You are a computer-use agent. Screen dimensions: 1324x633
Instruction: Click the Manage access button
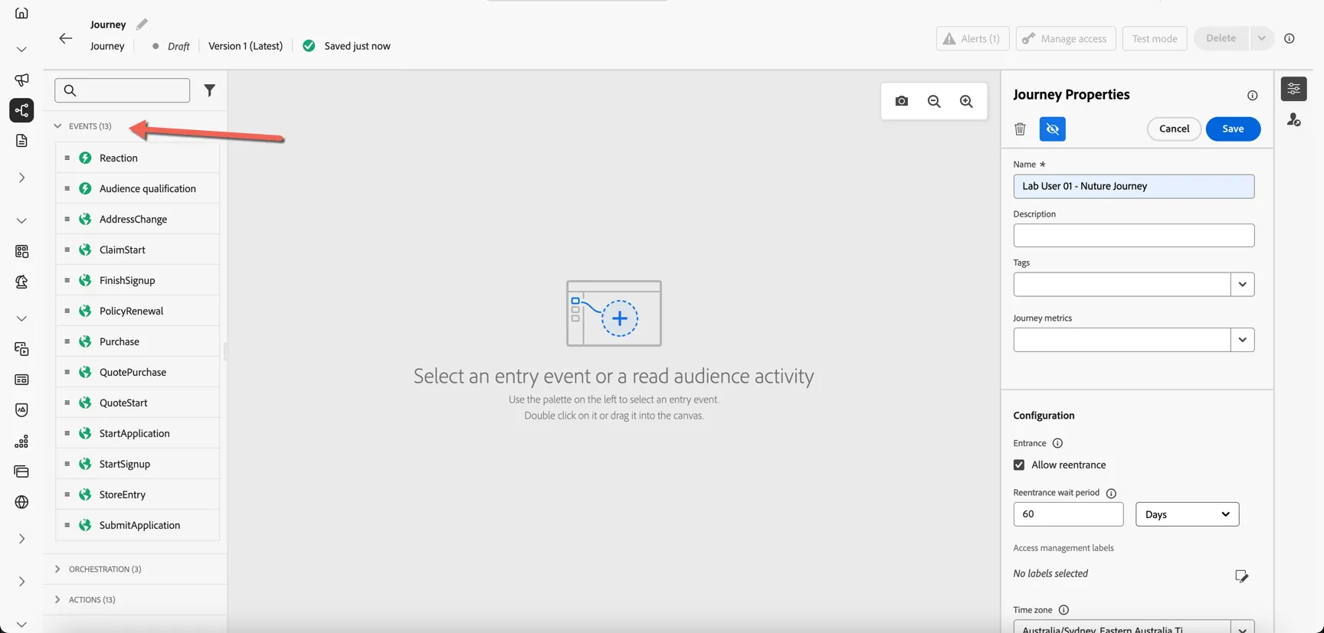pos(1066,38)
